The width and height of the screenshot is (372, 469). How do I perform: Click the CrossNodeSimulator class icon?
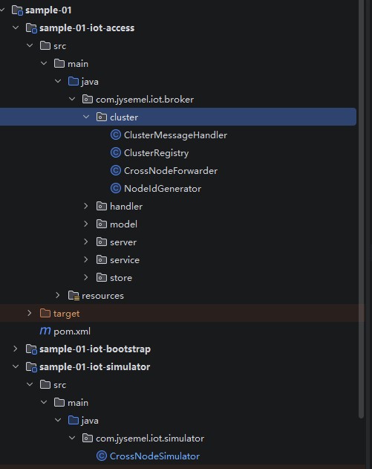102,456
